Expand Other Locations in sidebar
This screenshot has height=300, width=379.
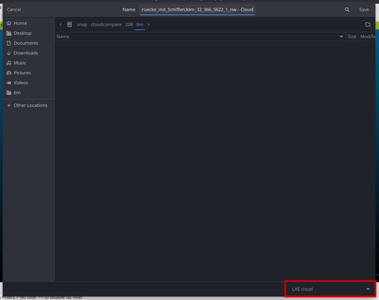[30, 105]
